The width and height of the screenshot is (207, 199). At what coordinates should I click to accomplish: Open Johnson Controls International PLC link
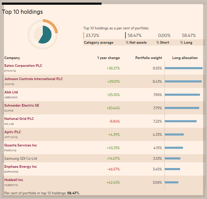pyautogui.click(x=33, y=79)
